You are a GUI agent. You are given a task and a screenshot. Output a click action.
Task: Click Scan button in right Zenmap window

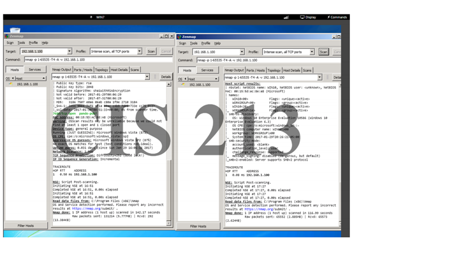pos(324,52)
